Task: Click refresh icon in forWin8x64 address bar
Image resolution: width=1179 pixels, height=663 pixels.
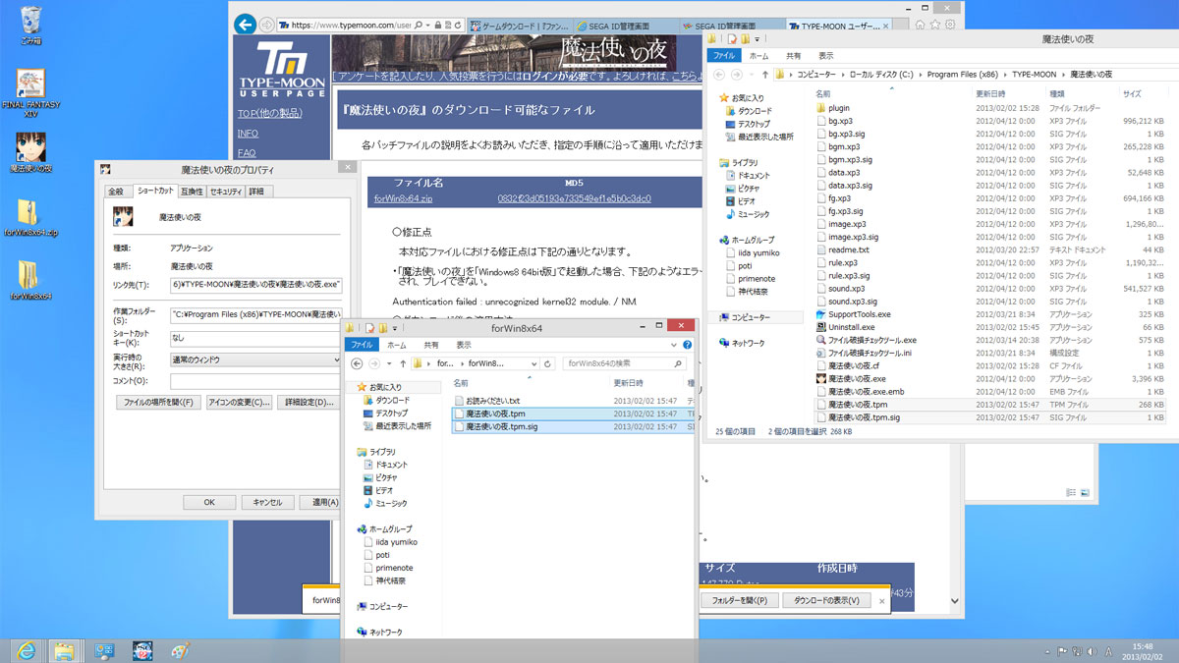Action: 547,363
